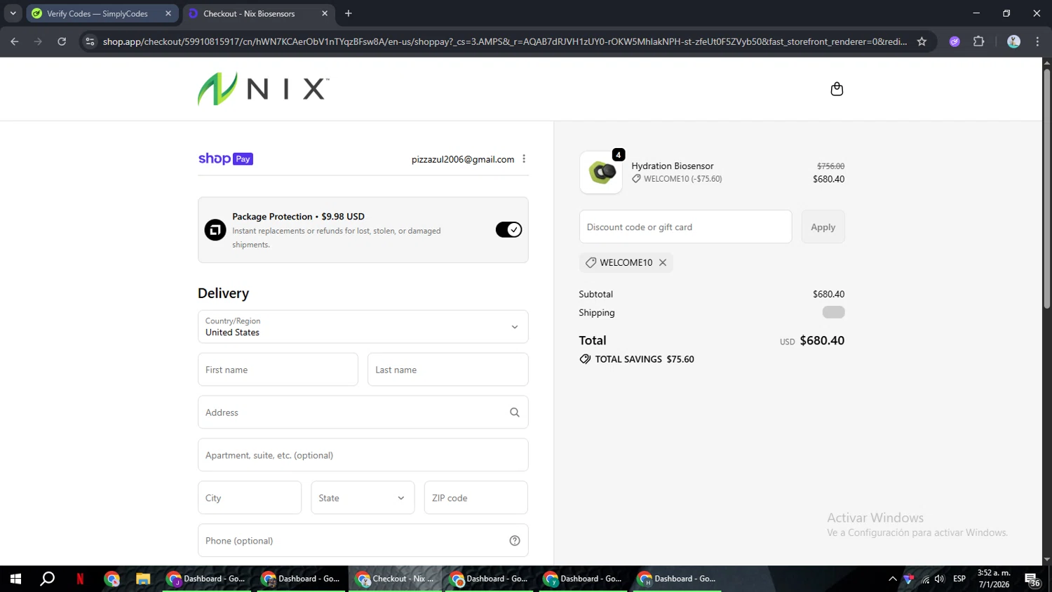Click the Address input field
Screen dimensions: 1052x592
click(x=363, y=412)
